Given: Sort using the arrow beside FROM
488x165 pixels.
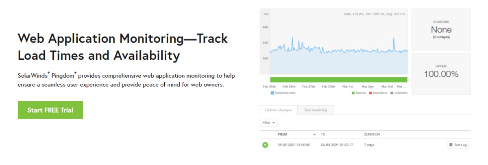Looking at the screenshot, I should 314,134.
